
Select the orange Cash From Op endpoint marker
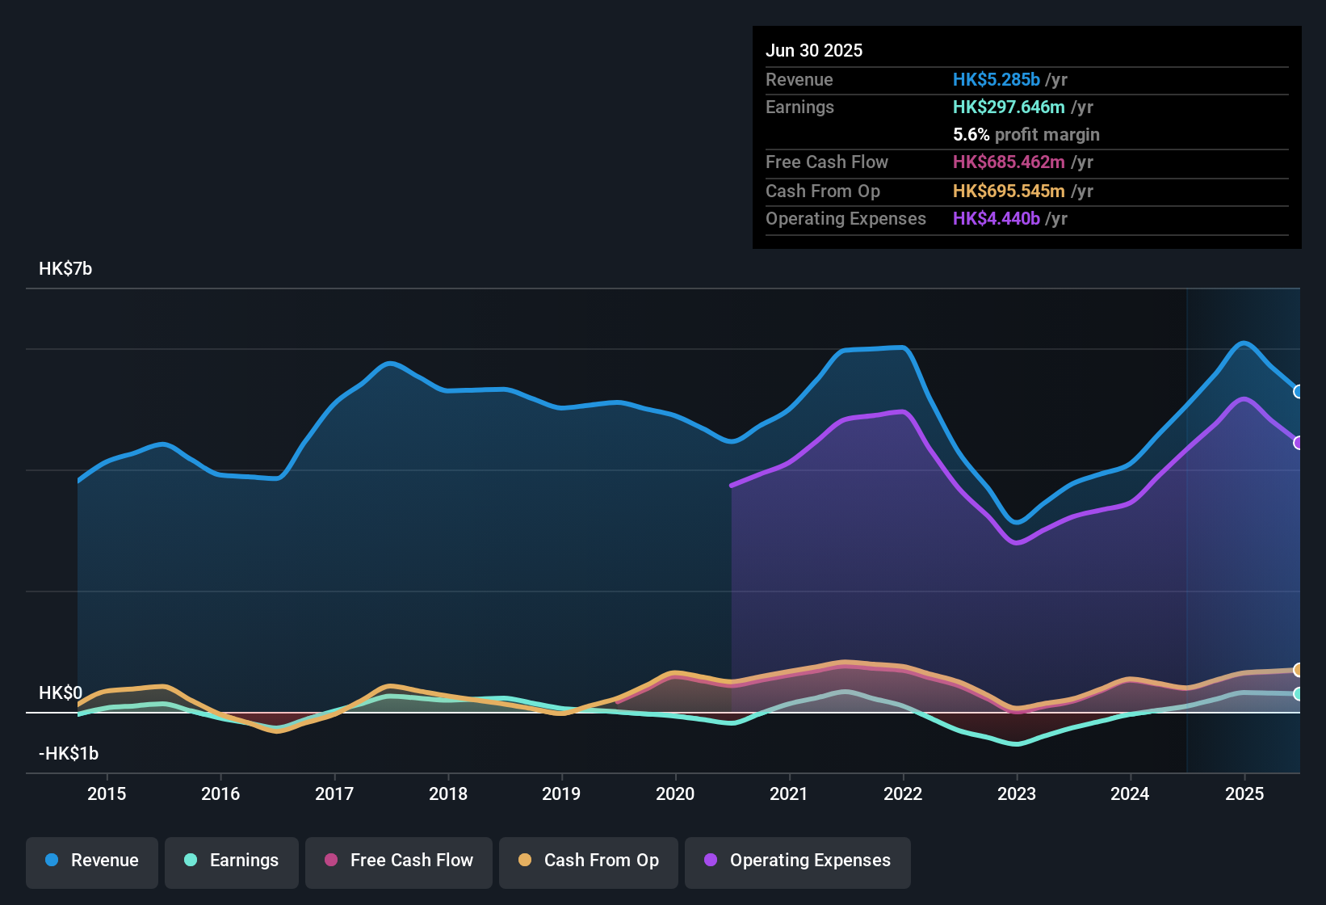tap(1298, 670)
